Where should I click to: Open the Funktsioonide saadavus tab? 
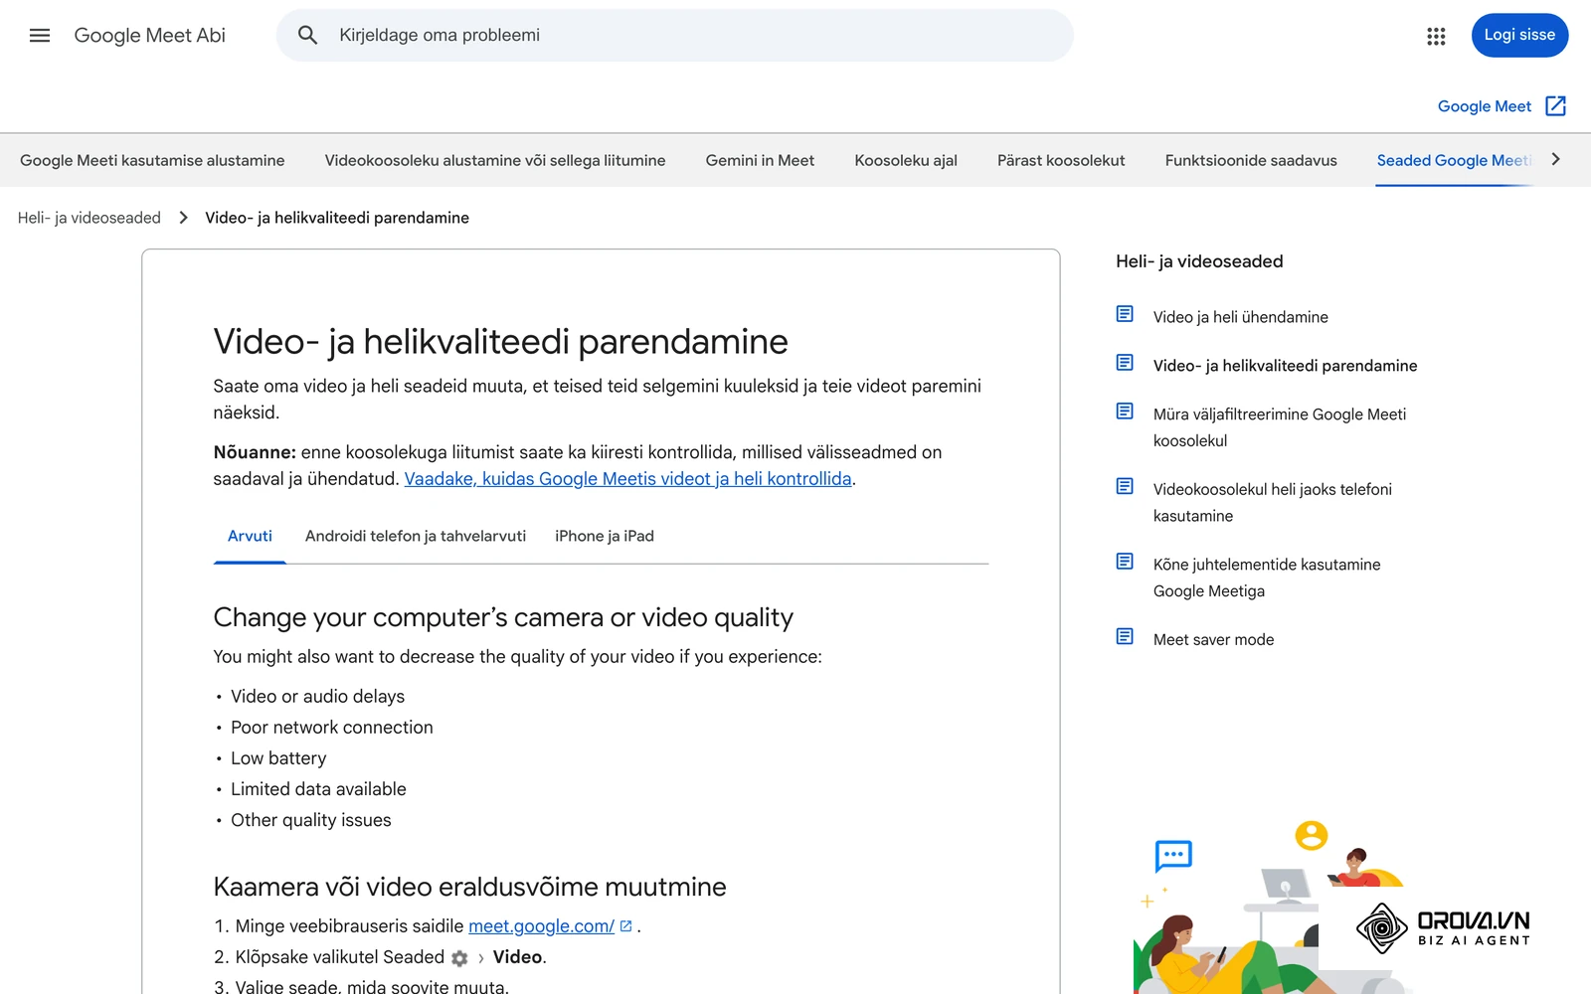(x=1251, y=160)
